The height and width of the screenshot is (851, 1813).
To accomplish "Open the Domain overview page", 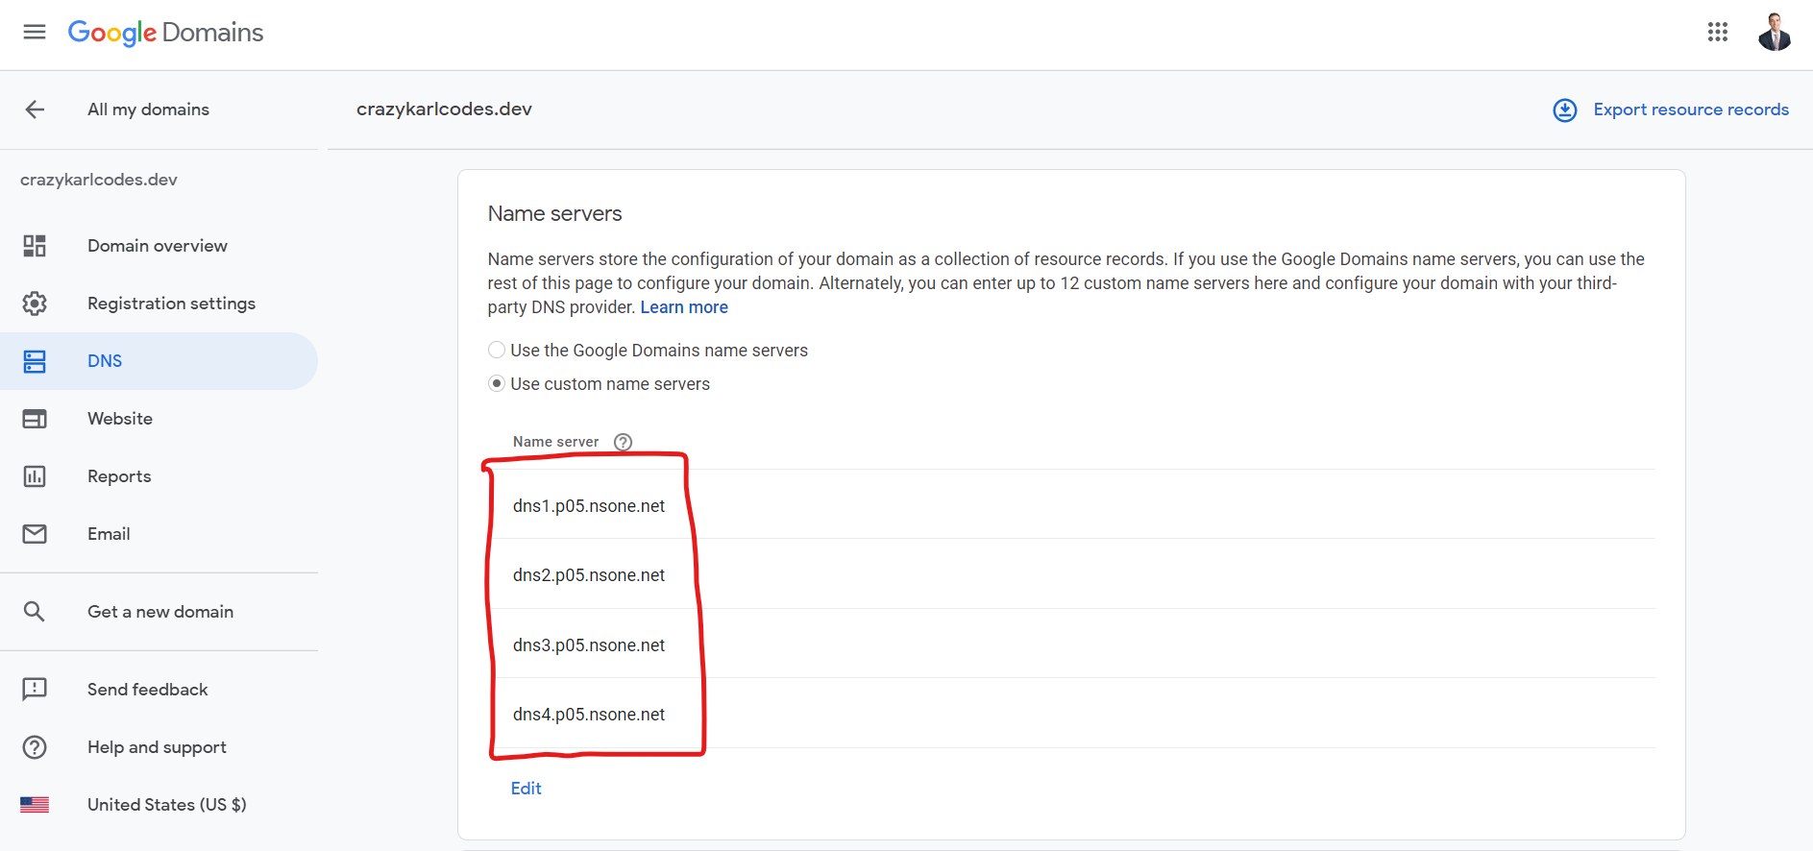I will pos(158,246).
